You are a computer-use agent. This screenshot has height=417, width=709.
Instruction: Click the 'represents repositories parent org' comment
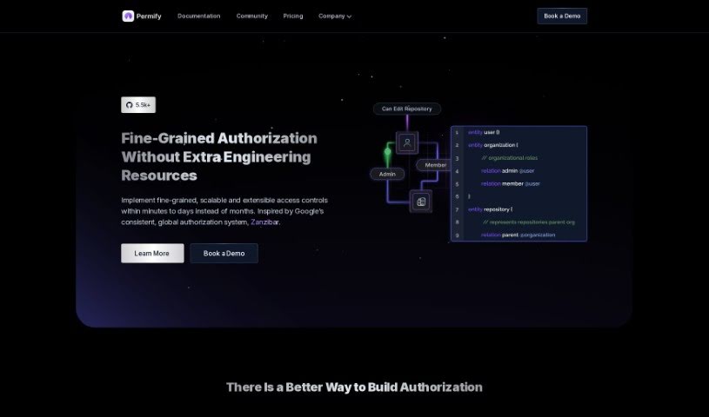click(529, 222)
